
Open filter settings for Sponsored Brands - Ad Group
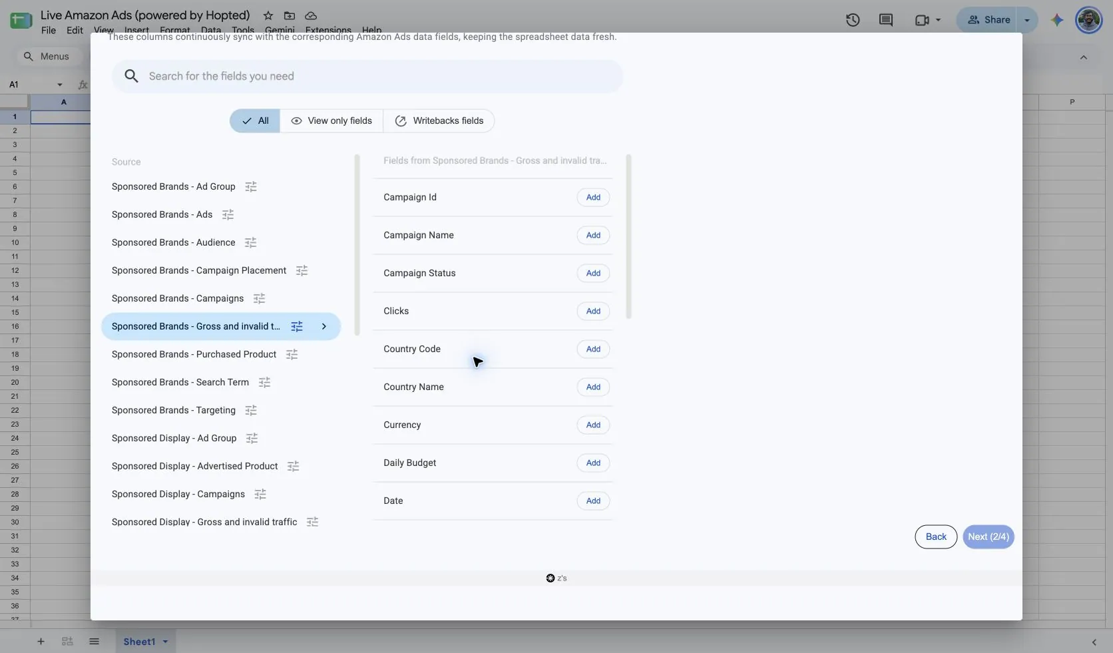pos(251,187)
